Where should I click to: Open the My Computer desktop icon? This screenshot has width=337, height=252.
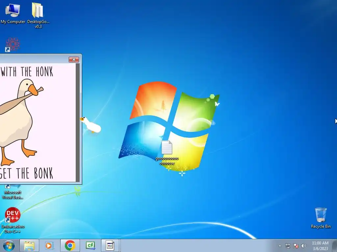(x=13, y=13)
